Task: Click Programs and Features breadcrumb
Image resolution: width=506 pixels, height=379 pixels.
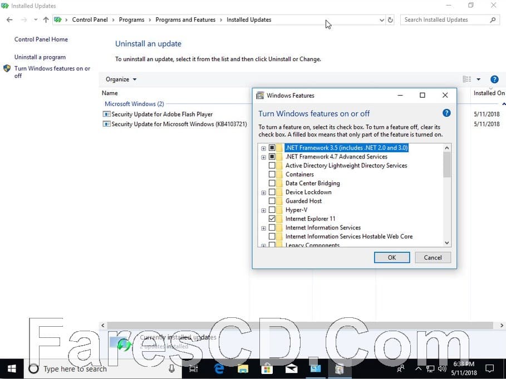Action: 185,19
